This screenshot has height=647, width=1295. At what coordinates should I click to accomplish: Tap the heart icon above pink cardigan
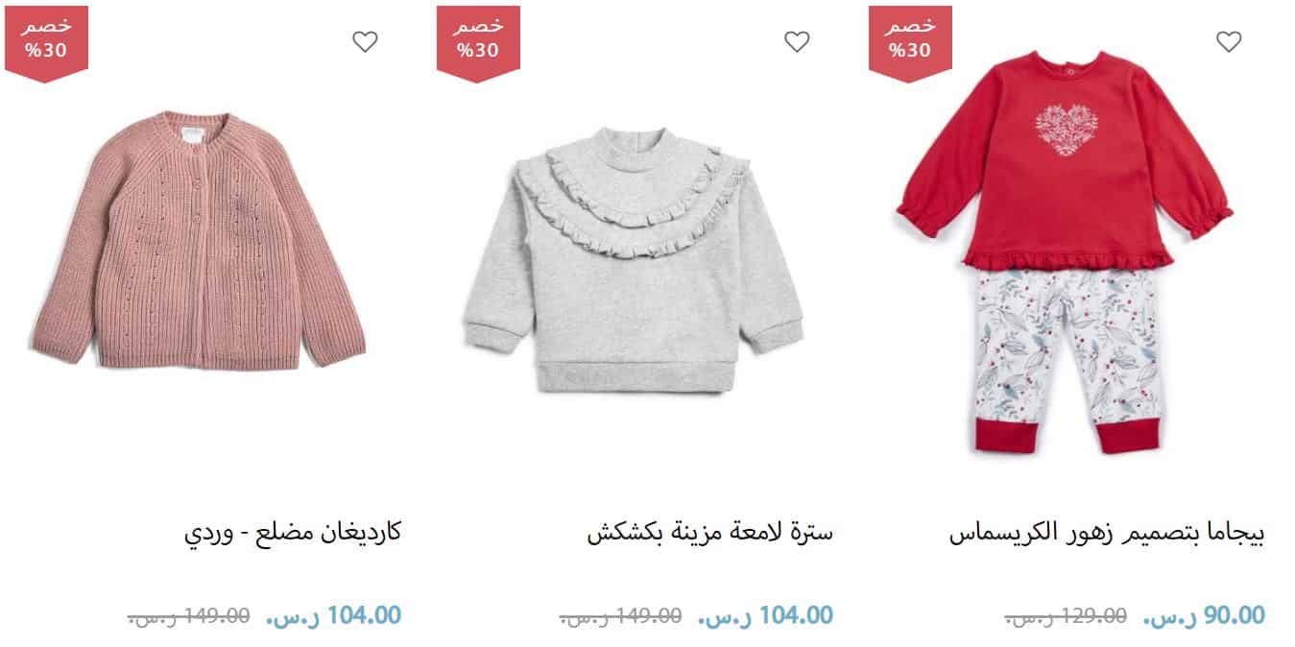(x=365, y=41)
